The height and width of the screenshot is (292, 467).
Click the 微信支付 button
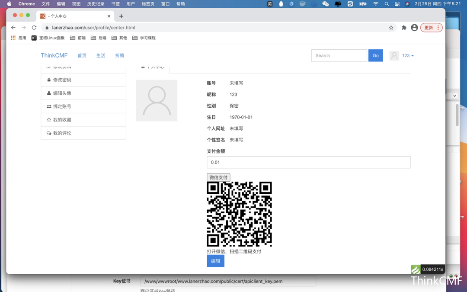pos(218,177)
